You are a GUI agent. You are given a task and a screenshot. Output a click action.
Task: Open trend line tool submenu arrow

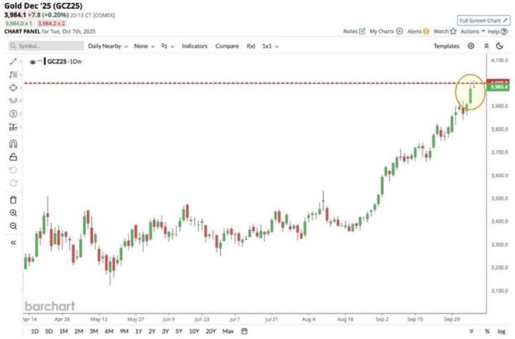coord(20,62)
